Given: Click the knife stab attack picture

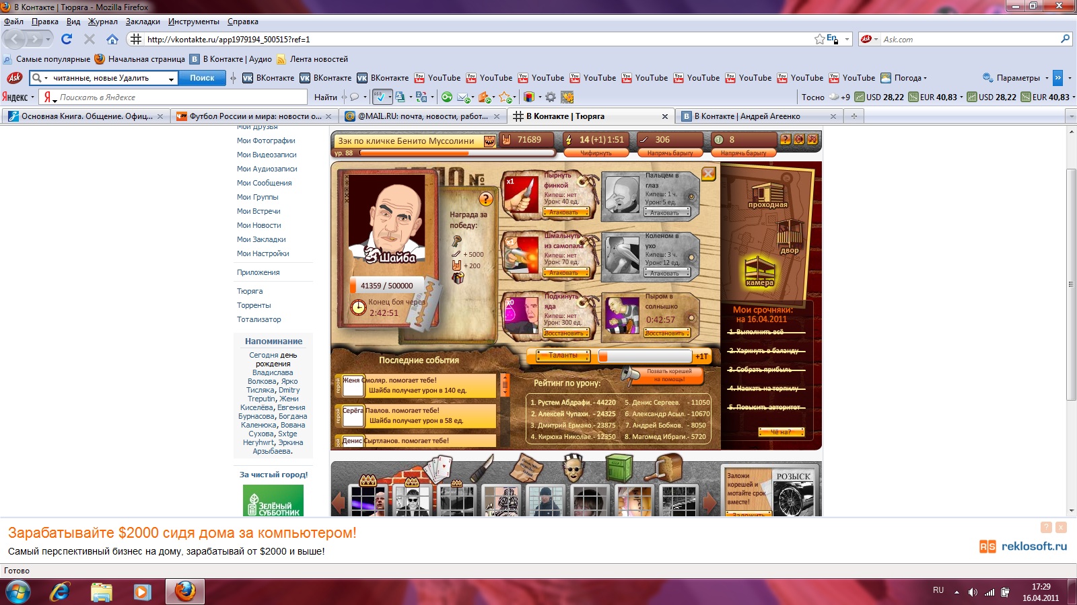Looking at the screenshot, I should pos(522,195).
